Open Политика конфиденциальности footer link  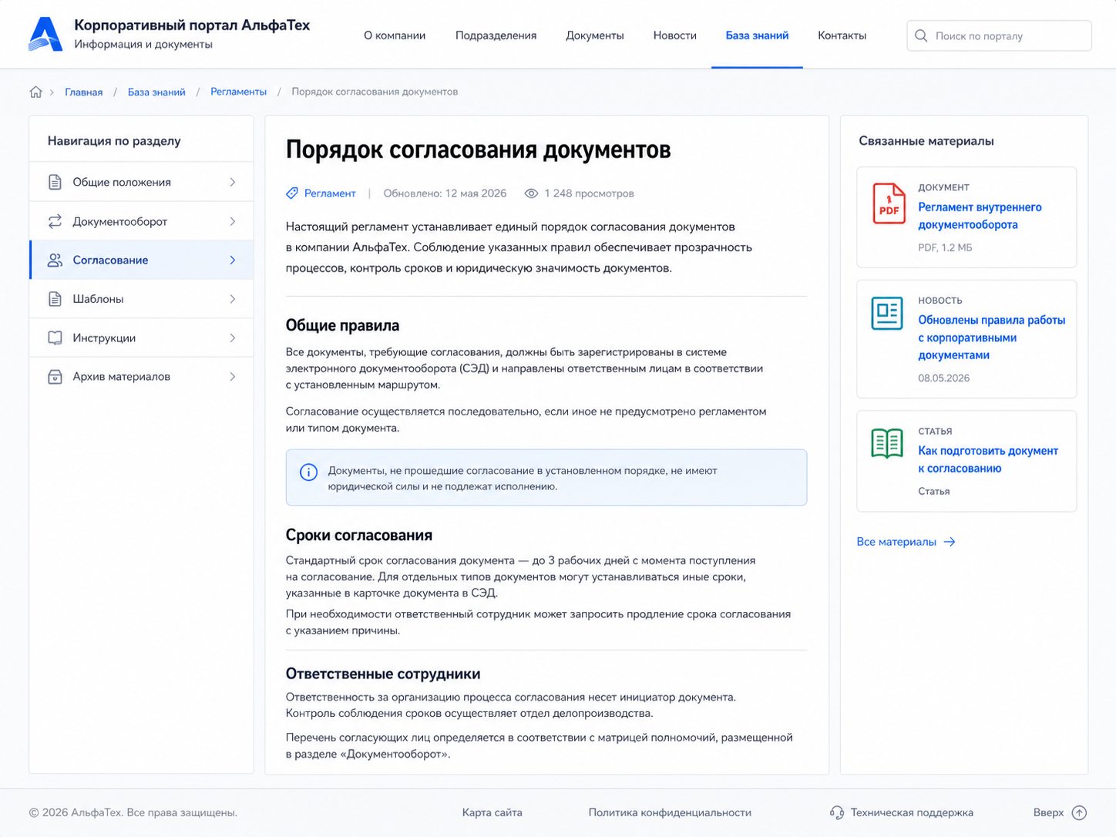click(x=670, y=812)
